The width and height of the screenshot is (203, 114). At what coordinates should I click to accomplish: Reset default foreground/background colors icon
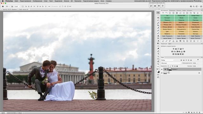157,69
